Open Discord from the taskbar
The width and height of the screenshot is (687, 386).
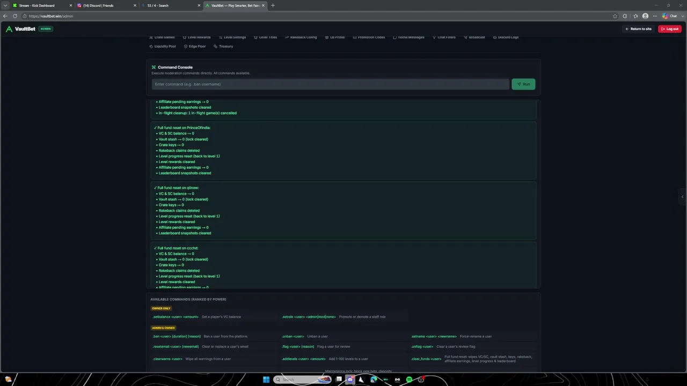click(350, 380)
